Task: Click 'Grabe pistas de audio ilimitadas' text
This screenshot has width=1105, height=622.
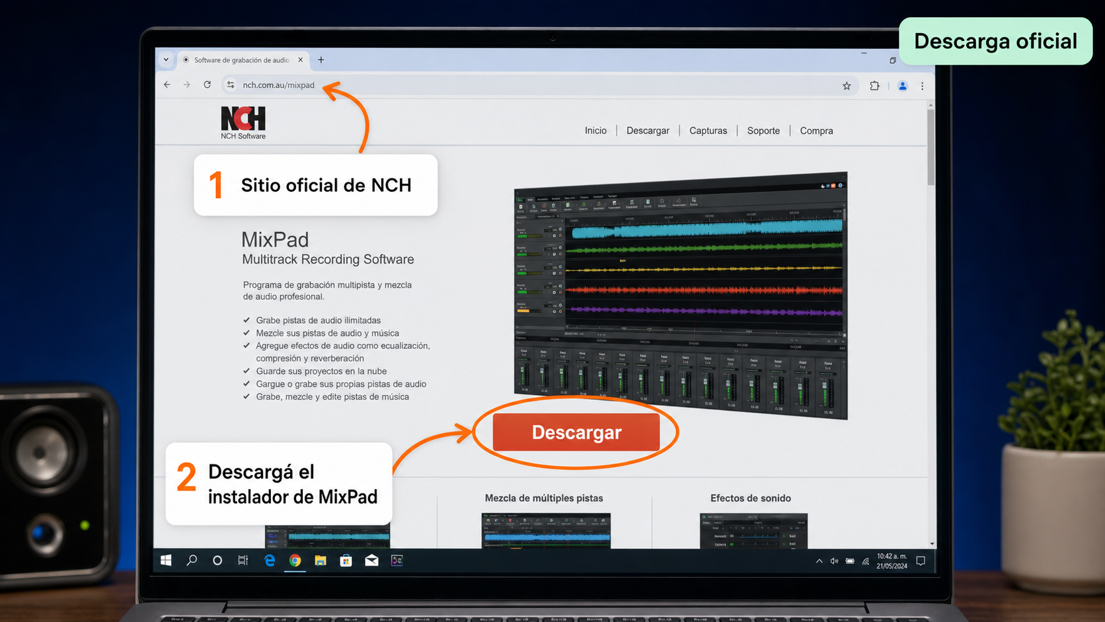Action: 319,321
